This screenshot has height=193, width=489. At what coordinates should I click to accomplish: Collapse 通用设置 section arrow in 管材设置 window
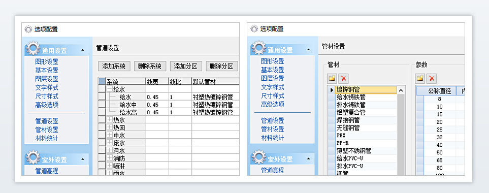click(308, 50)
